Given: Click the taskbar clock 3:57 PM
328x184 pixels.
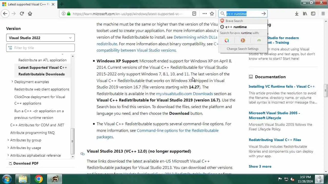Looking at the screenshot, I should (305, 177).
